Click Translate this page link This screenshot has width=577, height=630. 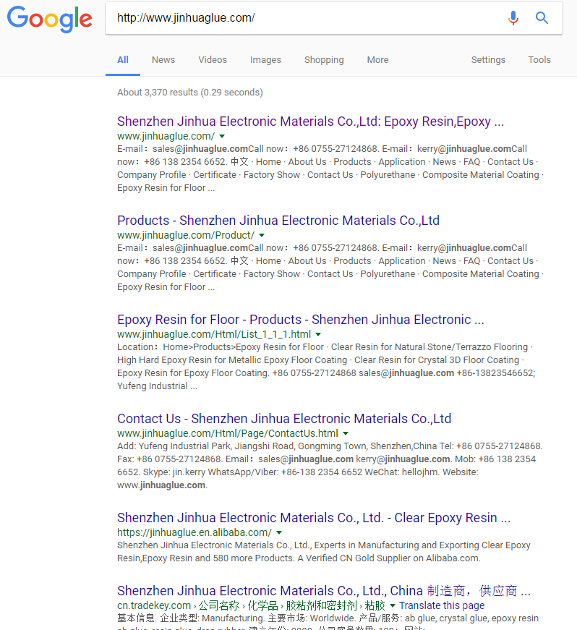point(442,605)
